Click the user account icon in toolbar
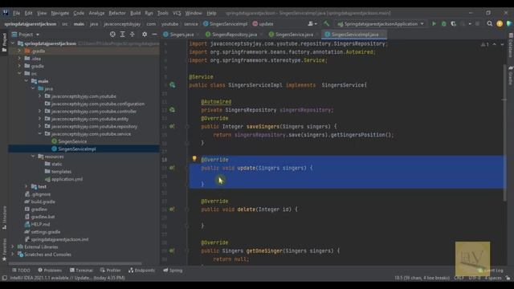 [312, 24]
